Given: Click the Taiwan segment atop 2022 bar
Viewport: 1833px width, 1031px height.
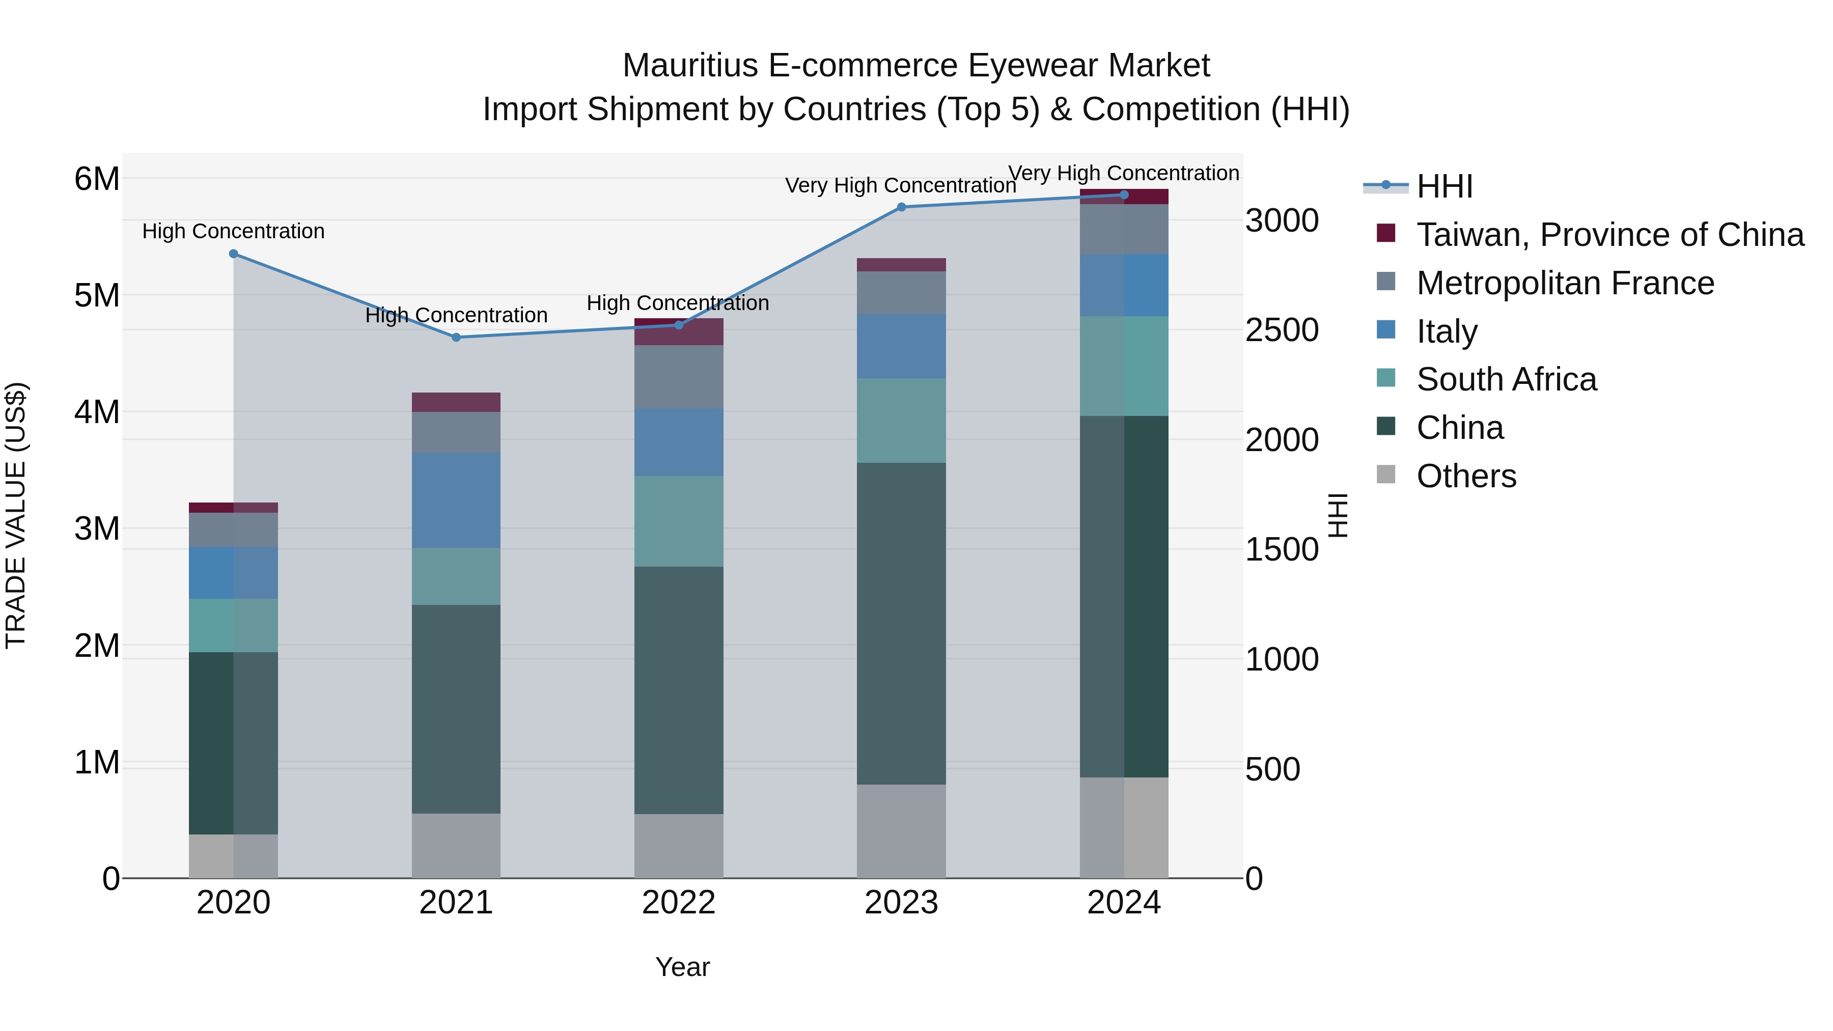Looking at the screenshot, I should click(679, 332).
